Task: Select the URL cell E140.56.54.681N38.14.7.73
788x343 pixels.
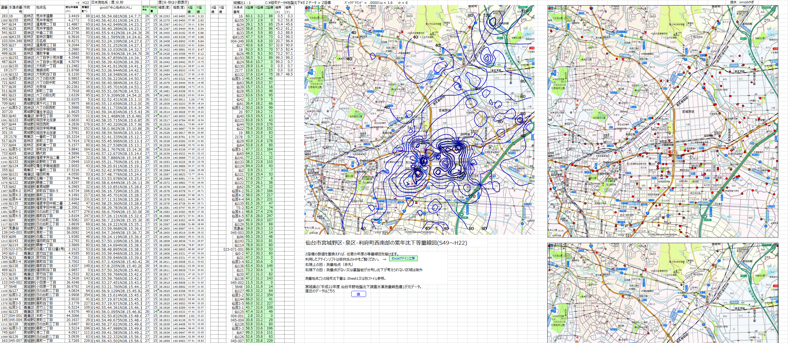Action: (x=116, y=16)
